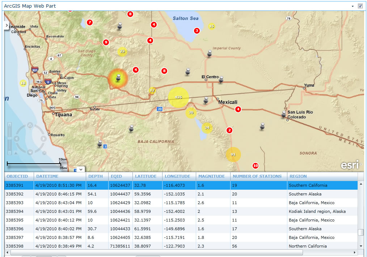367x257 pixels.
Task: Pan the map north with up arrow
Action: pyautogui.click(x=30, y=126)
